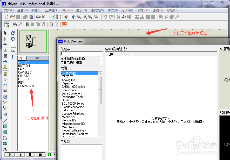Click the ARES PCB layout icon

click(64, 24)
